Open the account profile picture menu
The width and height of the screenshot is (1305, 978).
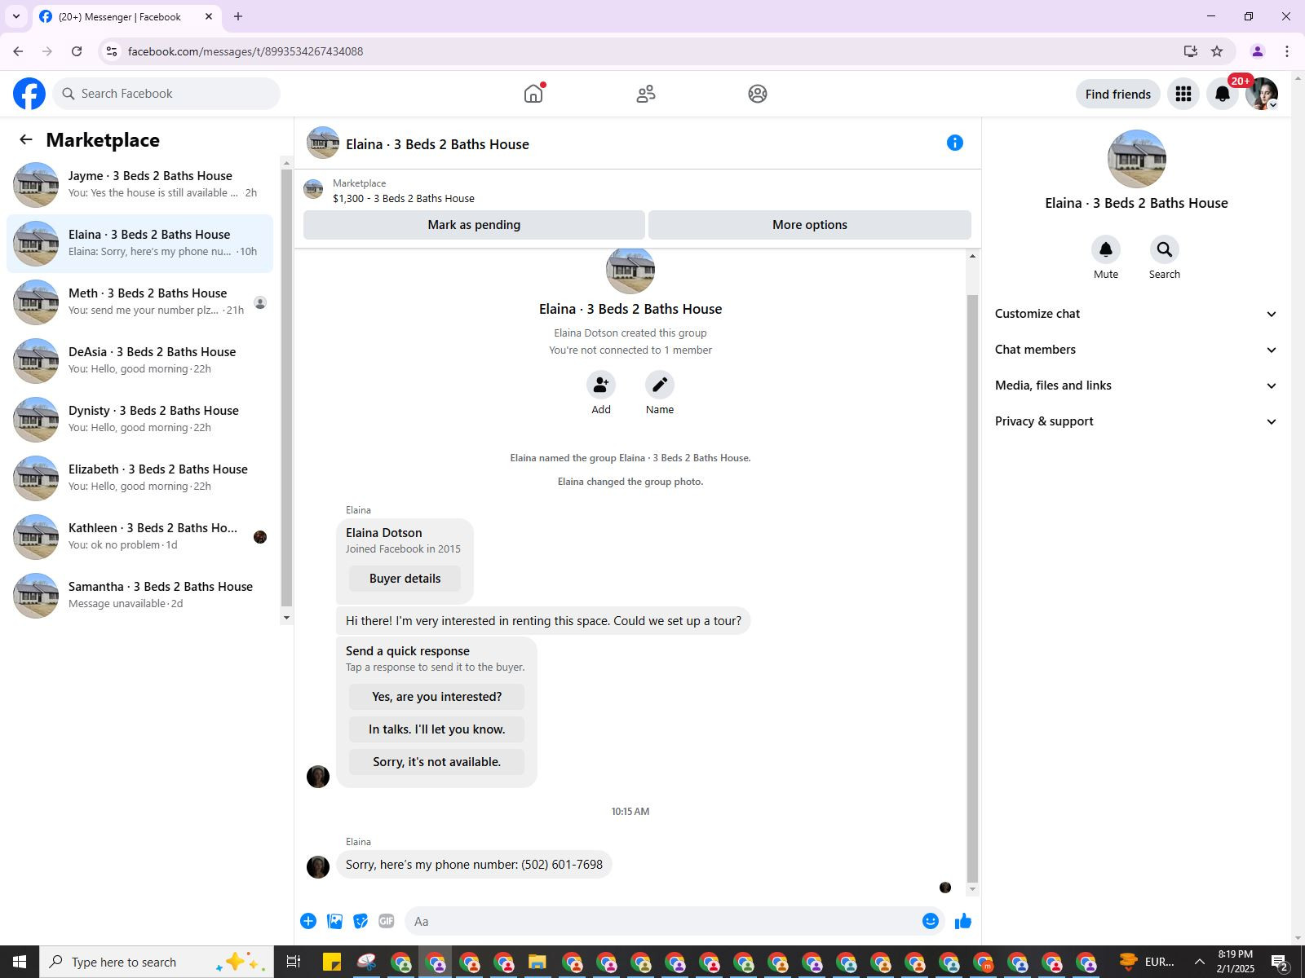click(x=1262, y=94)
